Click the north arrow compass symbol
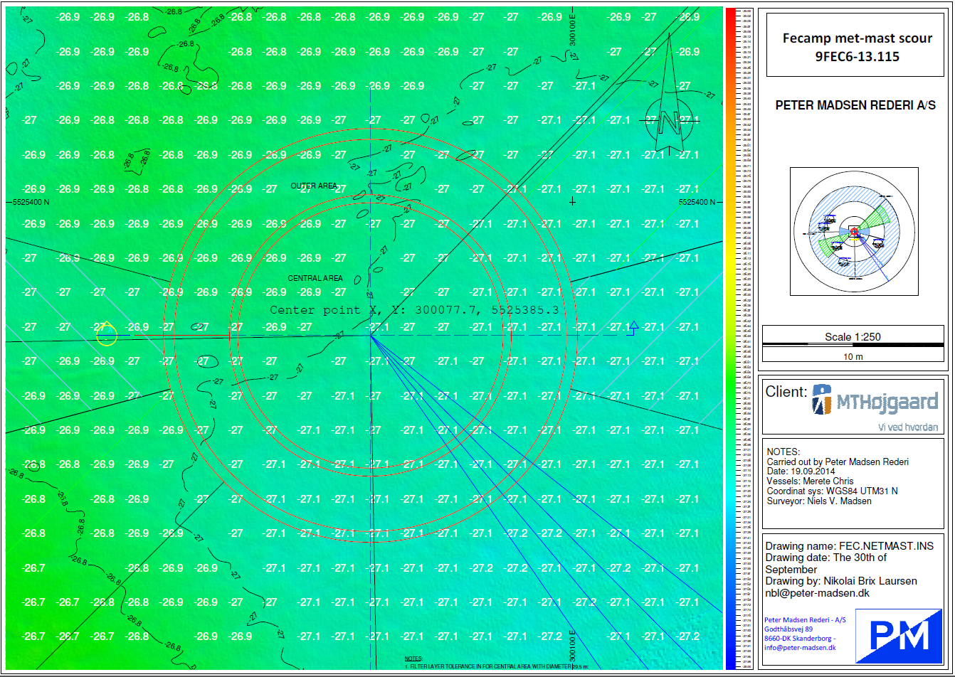955x677 pixels. click(669, 92)
